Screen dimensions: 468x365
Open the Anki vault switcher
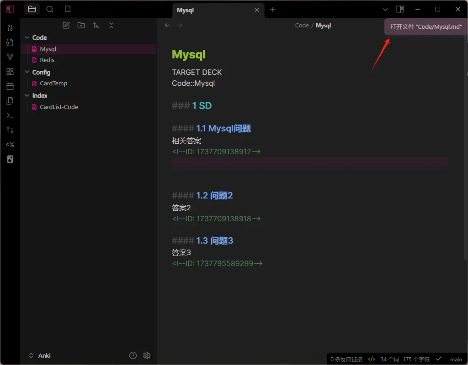click(40, 355)
